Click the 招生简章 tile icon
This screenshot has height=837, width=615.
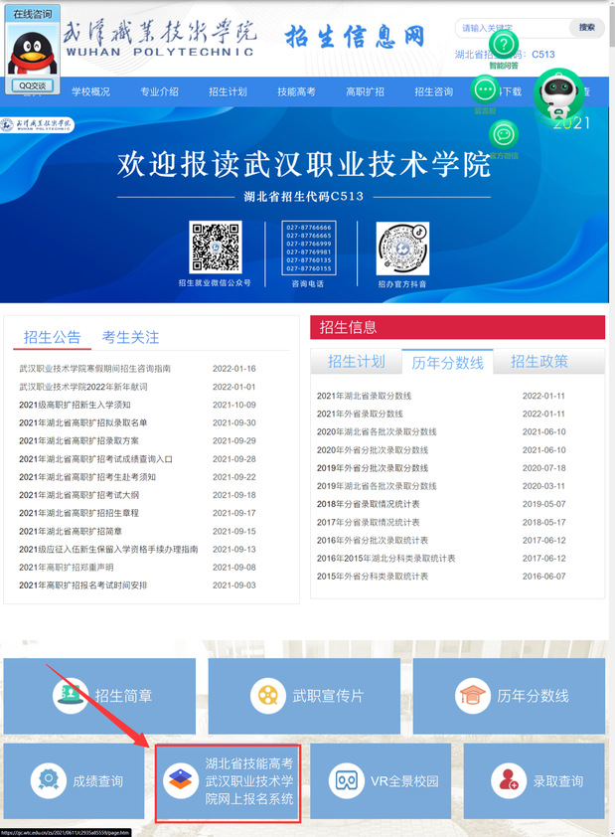71,696
